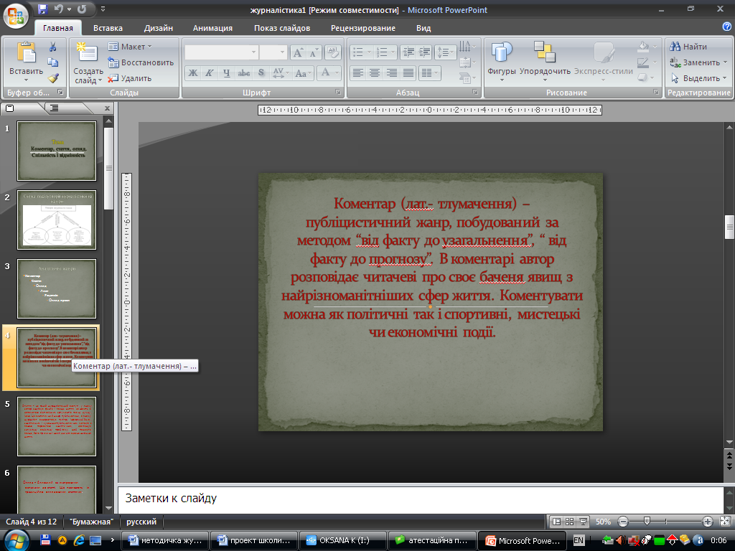Image resolution: width=735 pixels, height=551 pixels.
Task: Click the Arrange (Упорядочить) icon
Action: [x=544, y=53]
